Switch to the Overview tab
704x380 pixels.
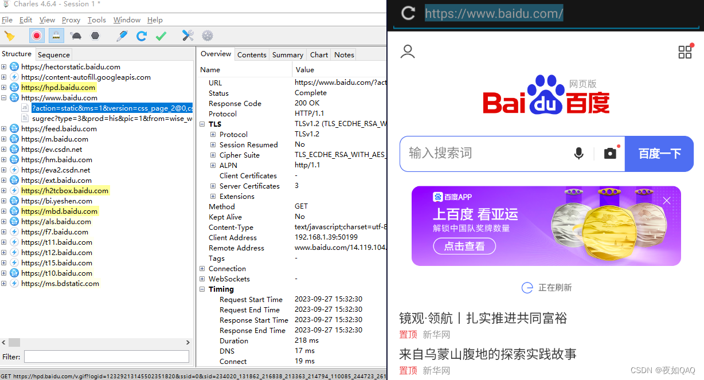coord(216,54)
